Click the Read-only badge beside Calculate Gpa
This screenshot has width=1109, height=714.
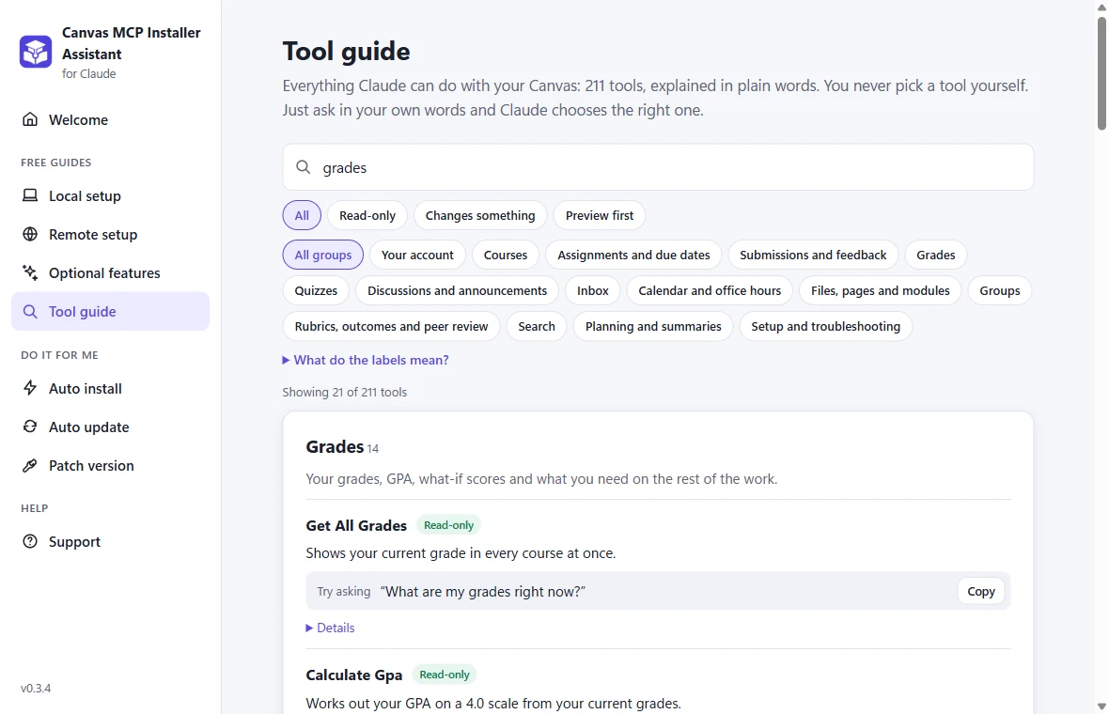445,675
